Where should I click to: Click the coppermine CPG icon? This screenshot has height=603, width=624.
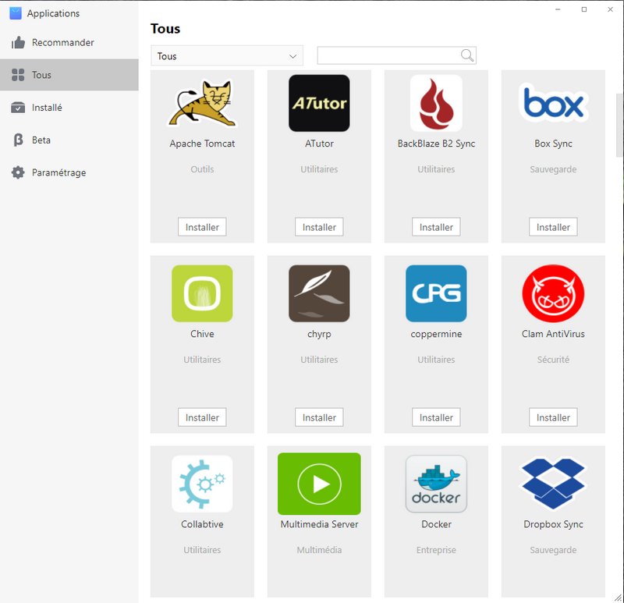pos(436,293)
